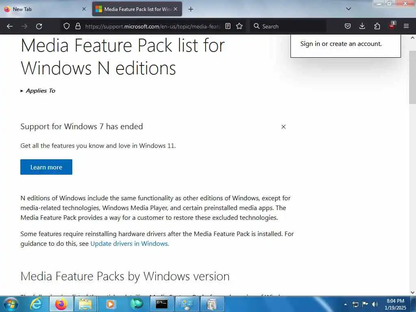Image resolution: width=416 pixels, height=312 pixels.
Task: Go back to the previous page
Action: point(10,26)
